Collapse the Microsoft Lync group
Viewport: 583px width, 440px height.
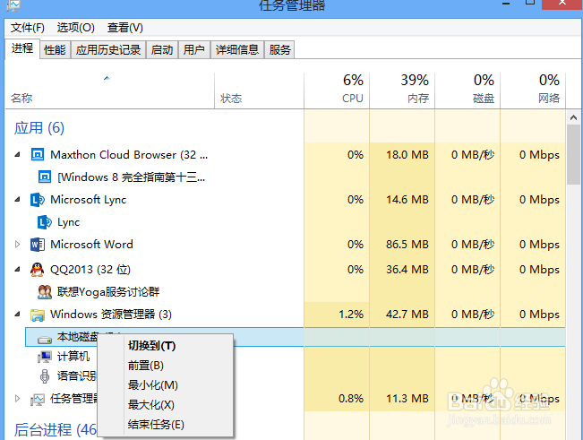pyautogui.click(x=17, y=199)
